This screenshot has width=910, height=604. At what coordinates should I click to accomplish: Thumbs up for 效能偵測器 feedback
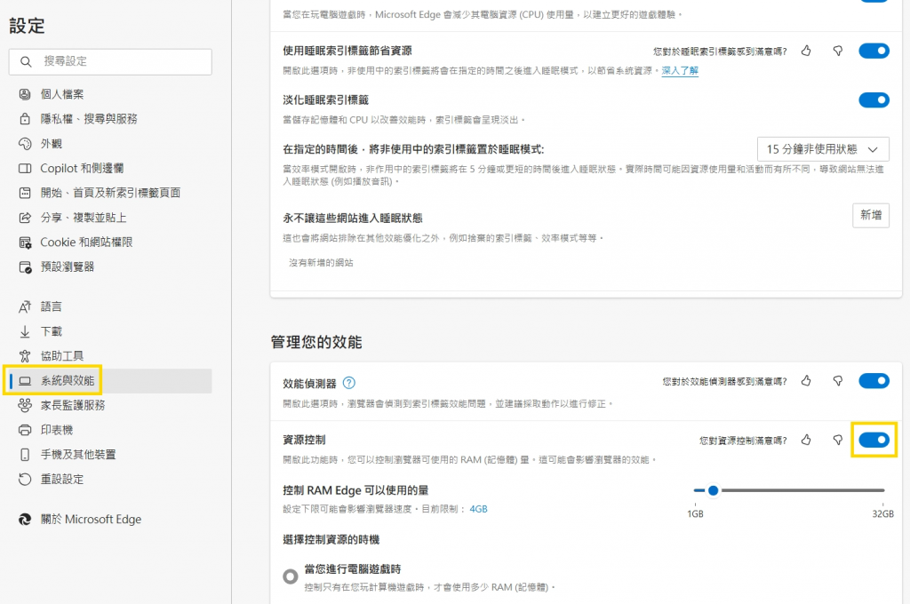click(x=806, y=381)
